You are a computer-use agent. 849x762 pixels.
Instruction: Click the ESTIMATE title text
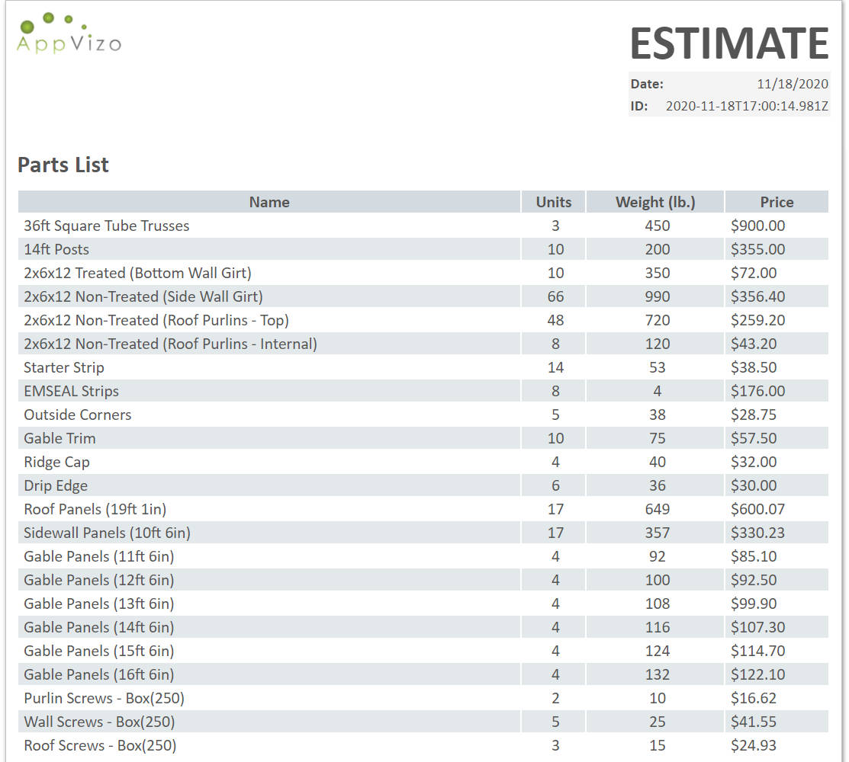pyautogui.click(x=728, y=43)
